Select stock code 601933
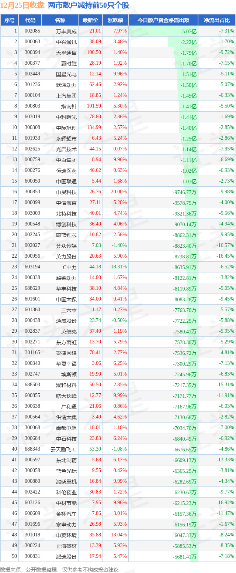 [32, 138]
